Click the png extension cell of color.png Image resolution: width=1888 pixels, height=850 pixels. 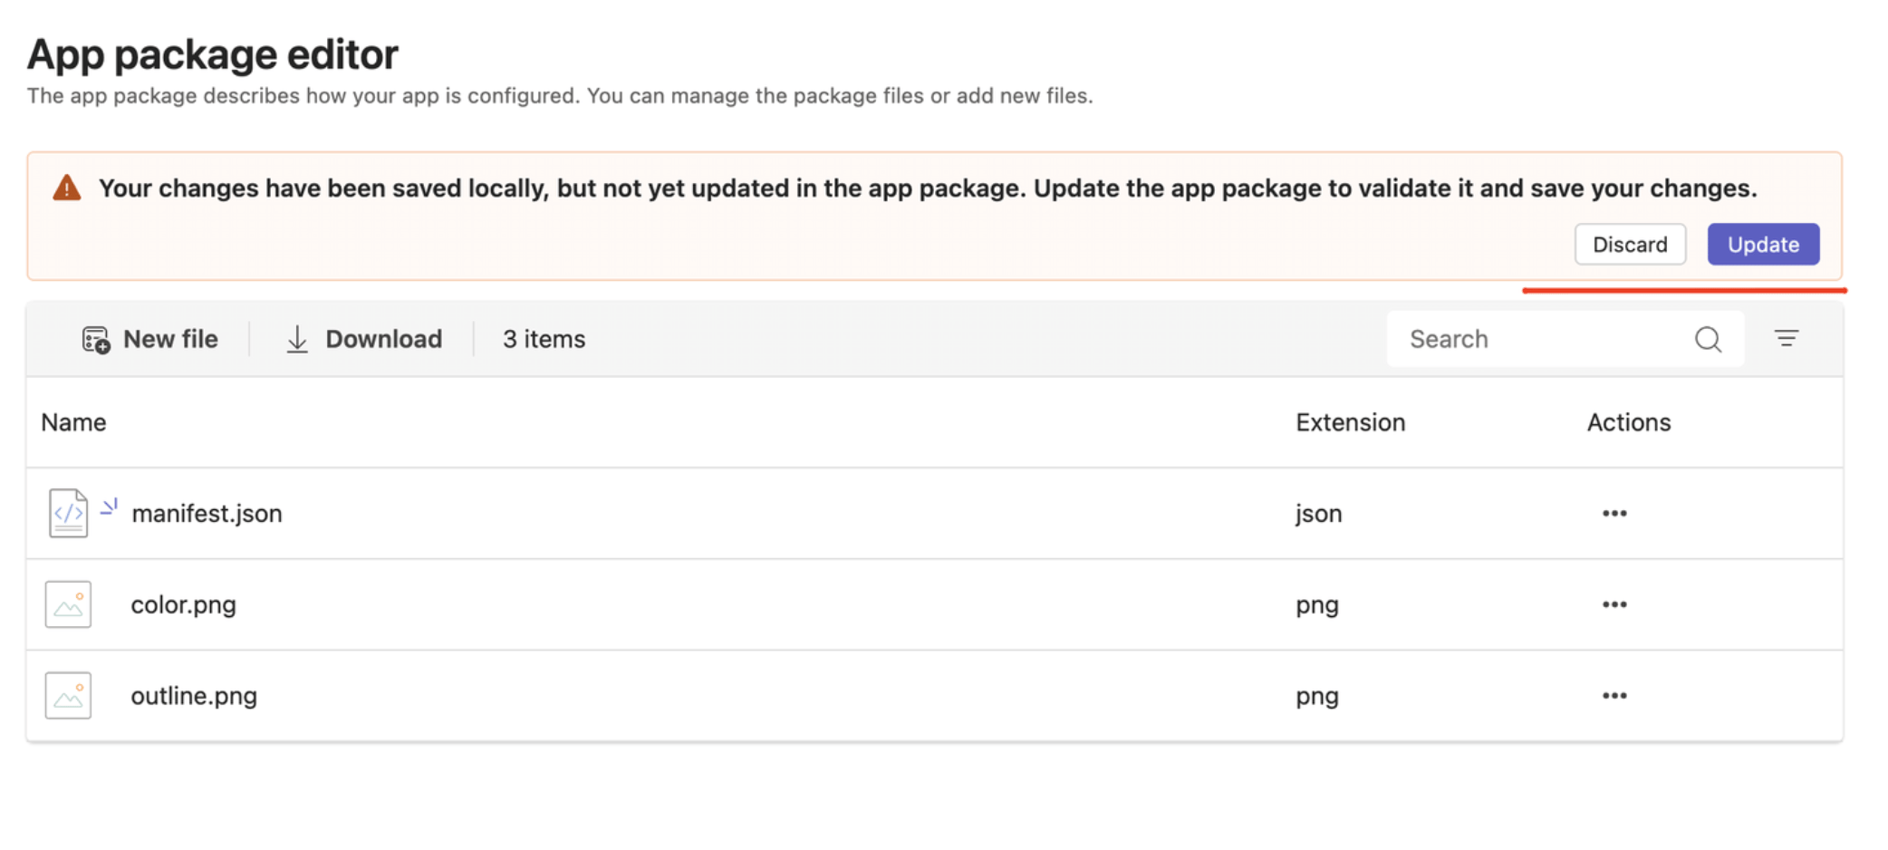click(1316, 605)
